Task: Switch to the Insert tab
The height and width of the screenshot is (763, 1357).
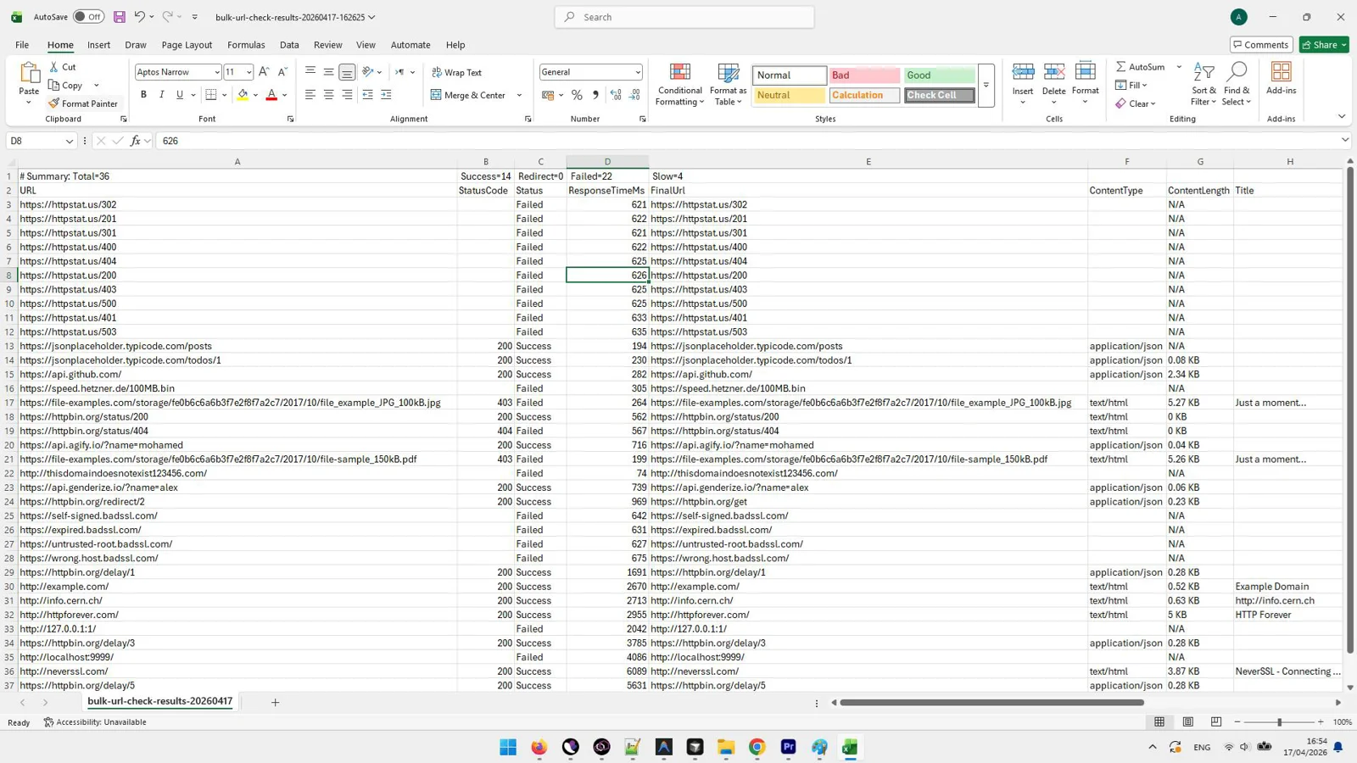Action: pyautogui.click(x=98, y=45)
